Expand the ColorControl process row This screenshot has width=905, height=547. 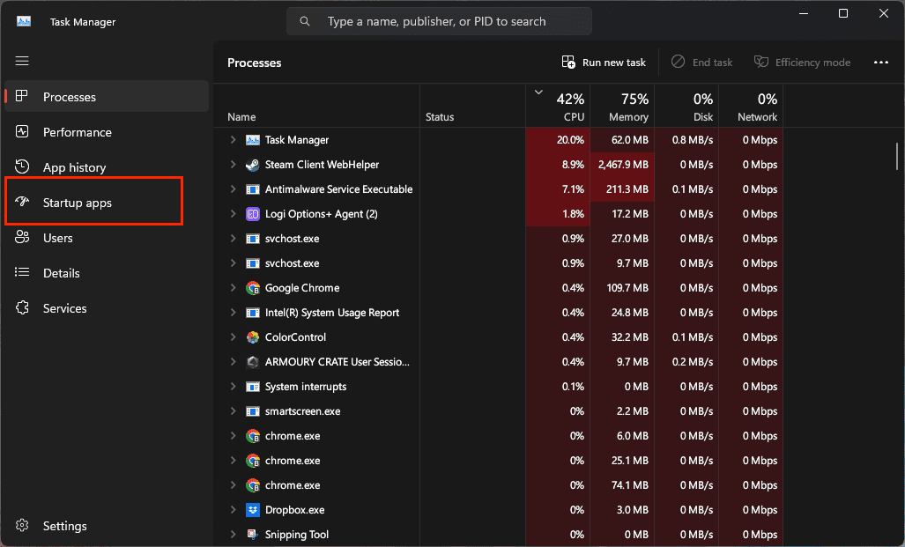click(234, 337)
